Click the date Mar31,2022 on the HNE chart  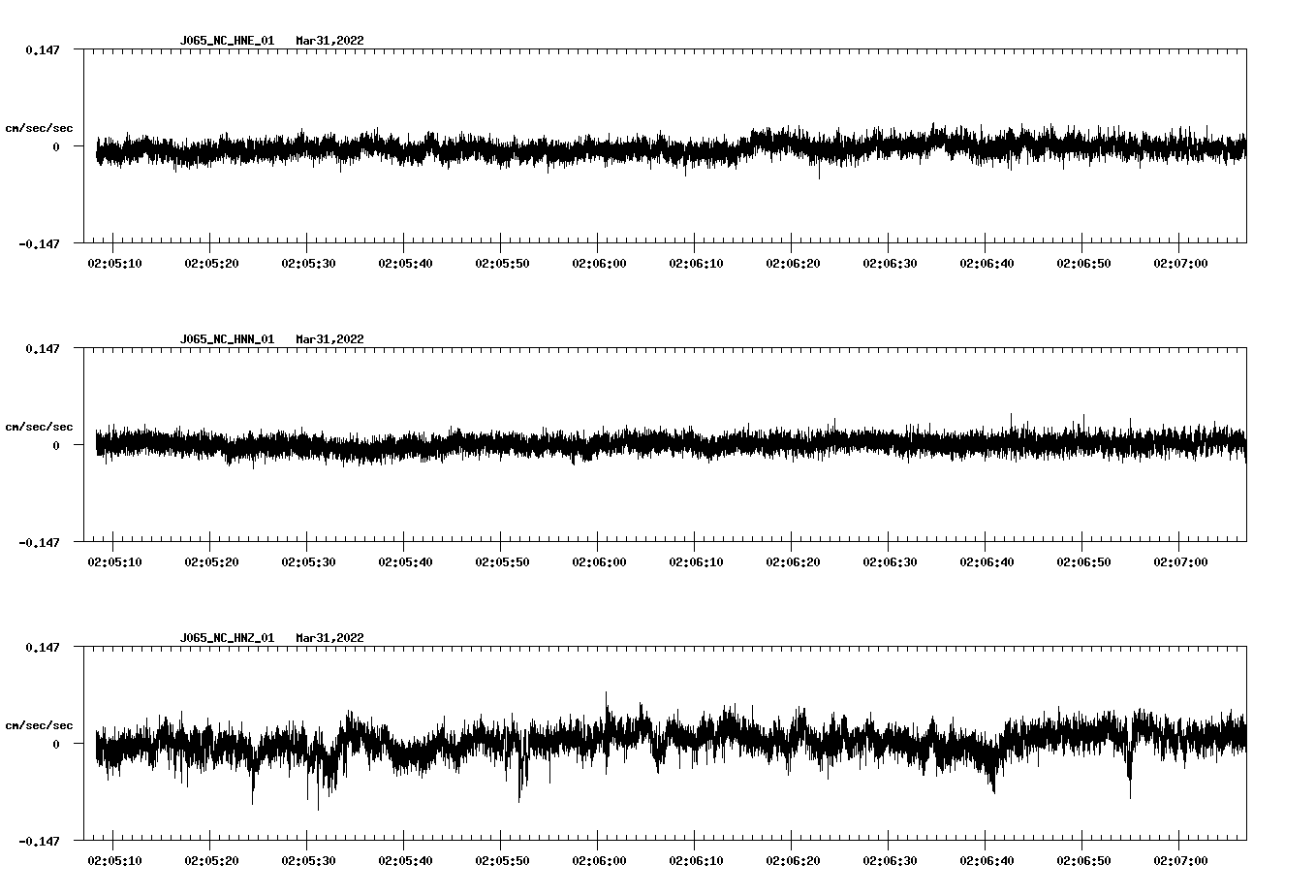click(x=330, y=41)
